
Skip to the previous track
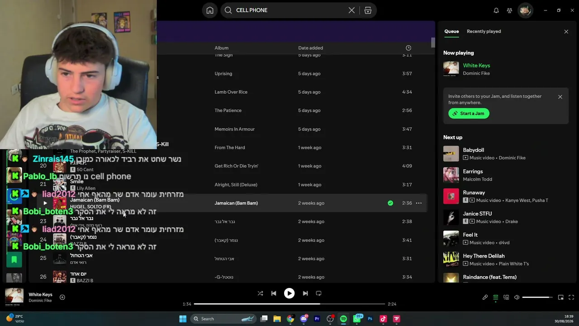click(x=274, y=293)
